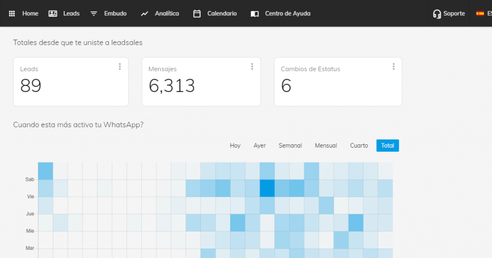
Task: Click the Leads total card showing 89
Action: [71, 82]
